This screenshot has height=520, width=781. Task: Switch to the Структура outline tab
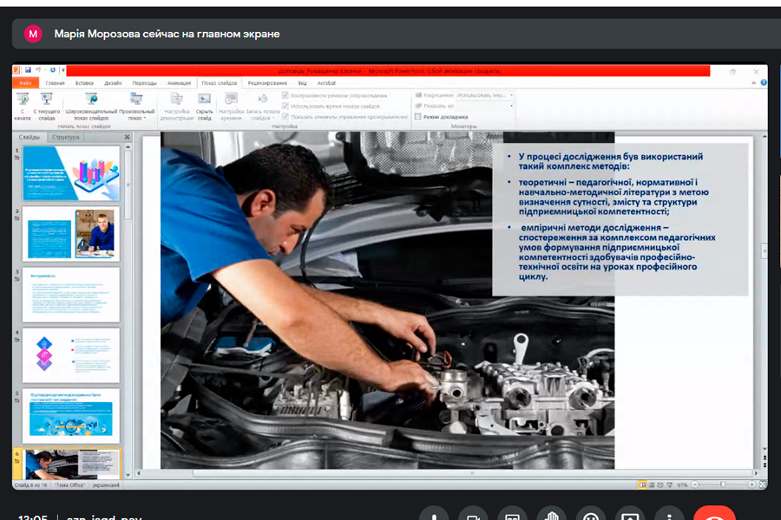(x=65, y=137)
